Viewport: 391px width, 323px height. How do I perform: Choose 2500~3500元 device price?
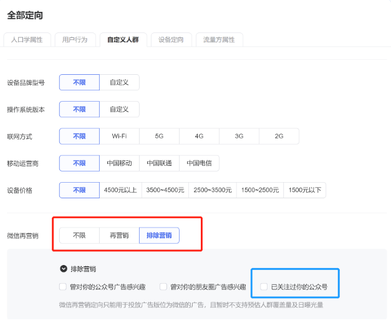[213, 190]
